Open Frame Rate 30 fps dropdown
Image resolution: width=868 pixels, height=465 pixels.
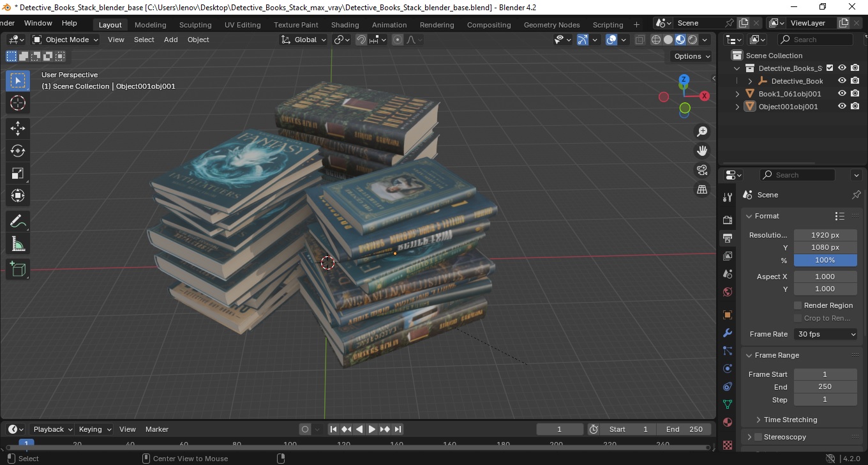pyautogui.click(x=826, y=334)
